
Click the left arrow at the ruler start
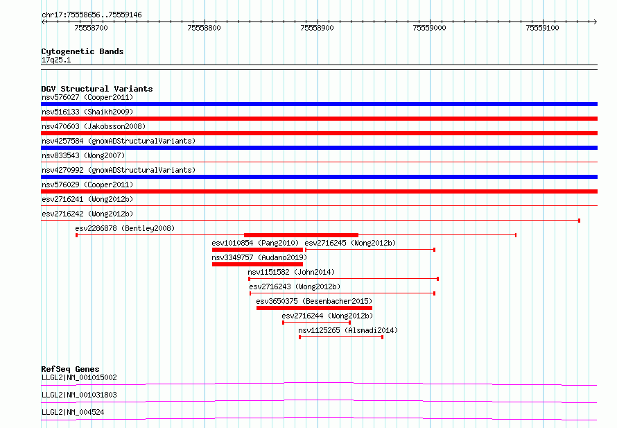coord(44,22)
